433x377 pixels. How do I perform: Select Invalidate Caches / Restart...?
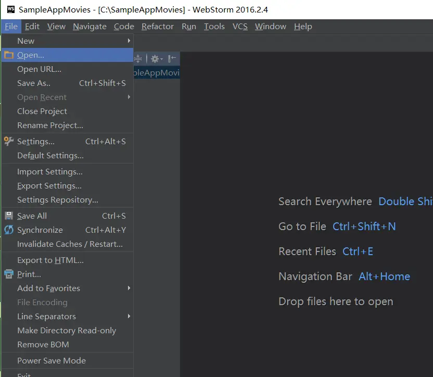(67, 244)
